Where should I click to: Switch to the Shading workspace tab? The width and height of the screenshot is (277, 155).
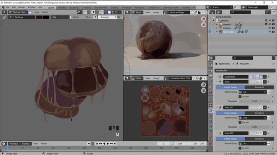pyautogui.click(x=114, y=8)
